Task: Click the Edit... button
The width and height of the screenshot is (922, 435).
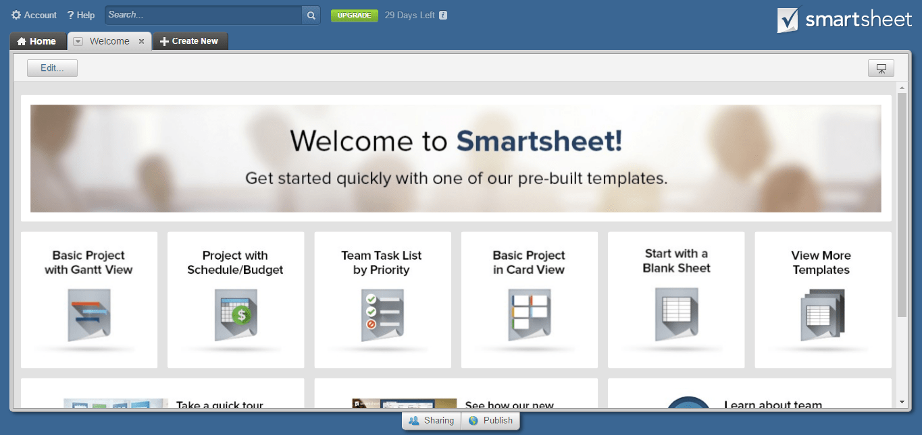Action: 52,68
